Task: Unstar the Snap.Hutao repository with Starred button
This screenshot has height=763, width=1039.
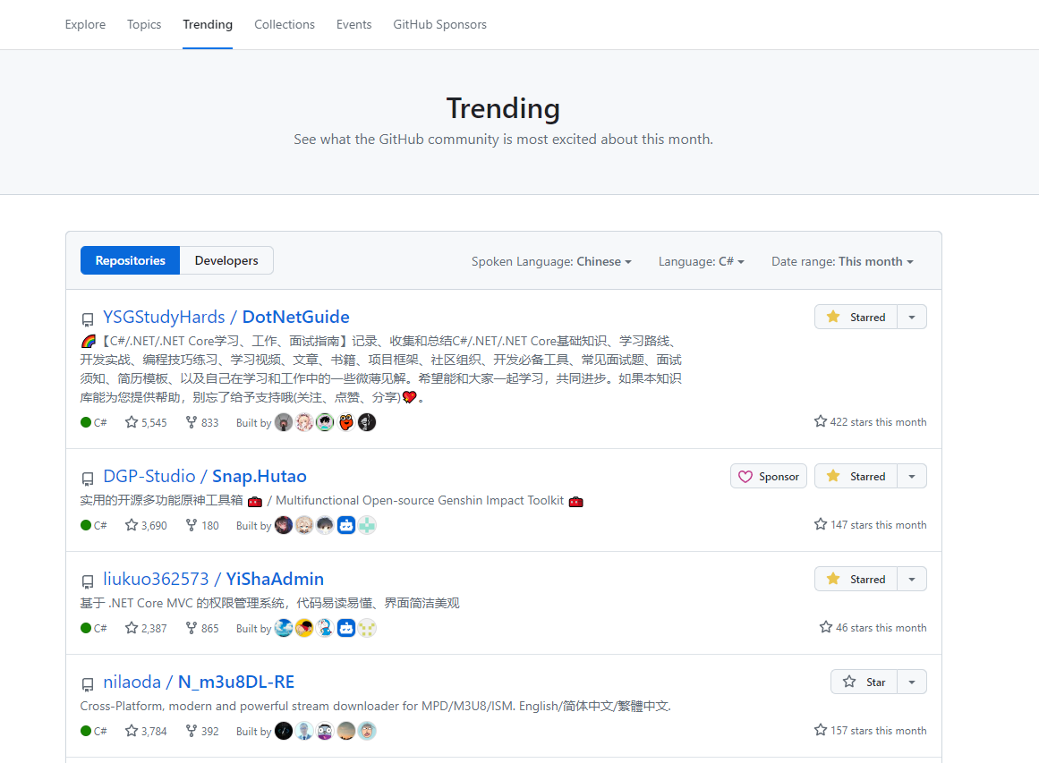Action: [856, 476]
